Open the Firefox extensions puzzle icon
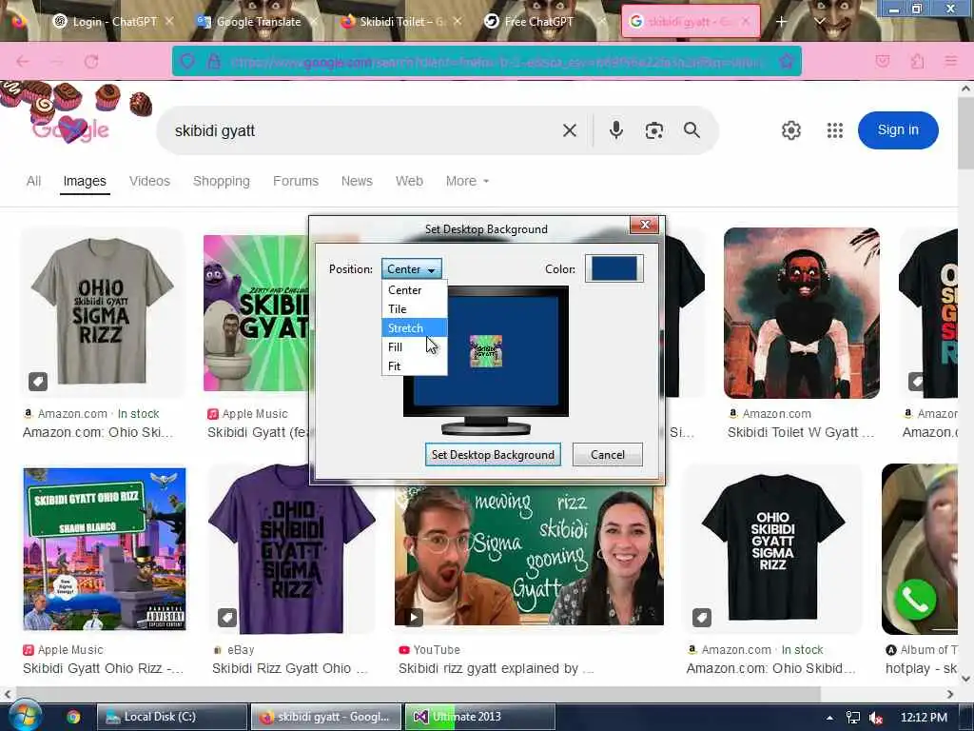 tap(918, 61)
